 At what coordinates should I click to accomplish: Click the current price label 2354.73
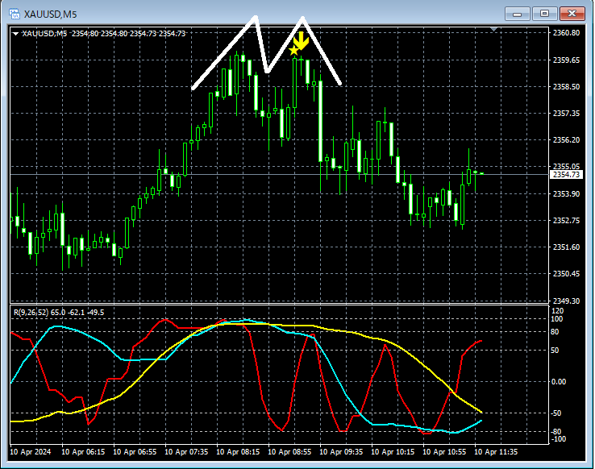click(x=565, y=174)
